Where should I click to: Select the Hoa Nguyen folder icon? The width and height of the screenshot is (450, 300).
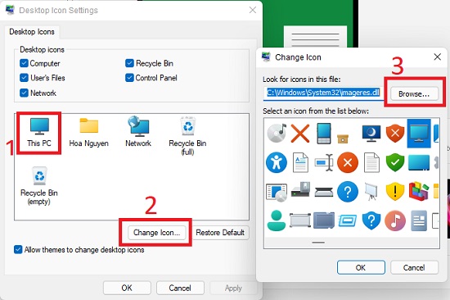point(88,133)
